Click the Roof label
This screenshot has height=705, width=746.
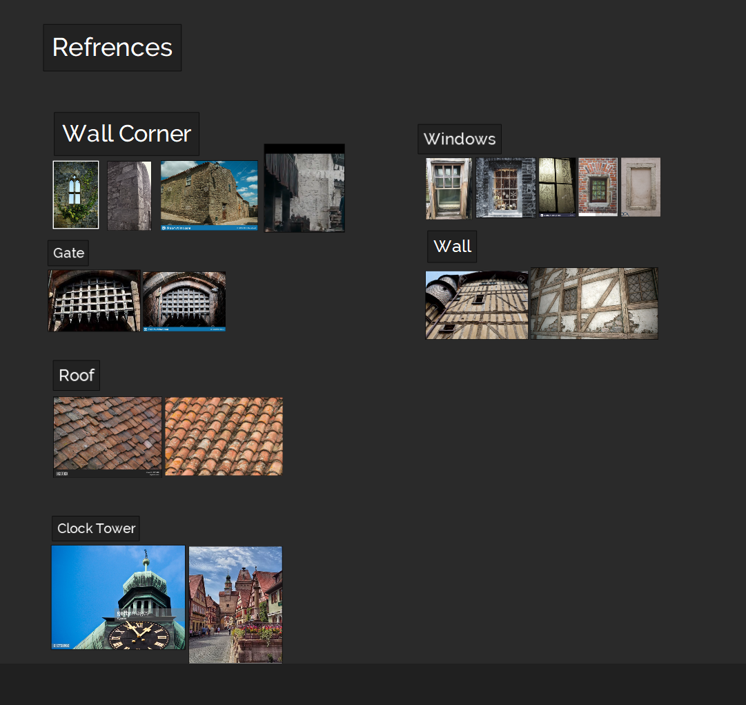(77, 375)
